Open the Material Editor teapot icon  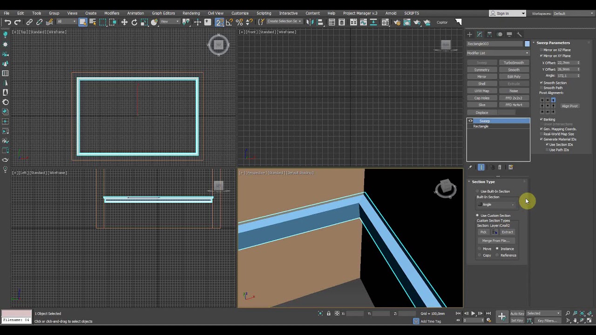pos(386,22)
